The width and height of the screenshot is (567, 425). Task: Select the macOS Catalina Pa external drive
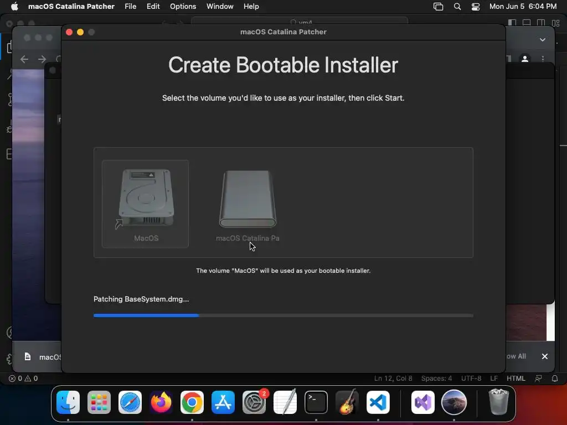(248, 199)
